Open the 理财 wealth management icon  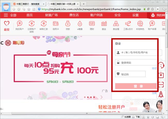(92, 23)
